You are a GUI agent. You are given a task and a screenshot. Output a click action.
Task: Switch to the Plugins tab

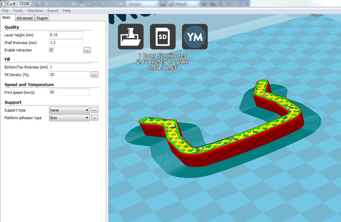[42, 18]
